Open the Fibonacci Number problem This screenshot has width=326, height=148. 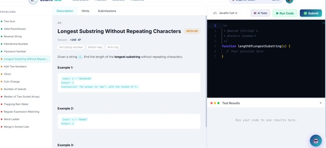coord(25,51)
